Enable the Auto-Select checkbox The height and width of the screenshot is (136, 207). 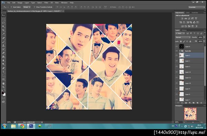click(11, 7)
